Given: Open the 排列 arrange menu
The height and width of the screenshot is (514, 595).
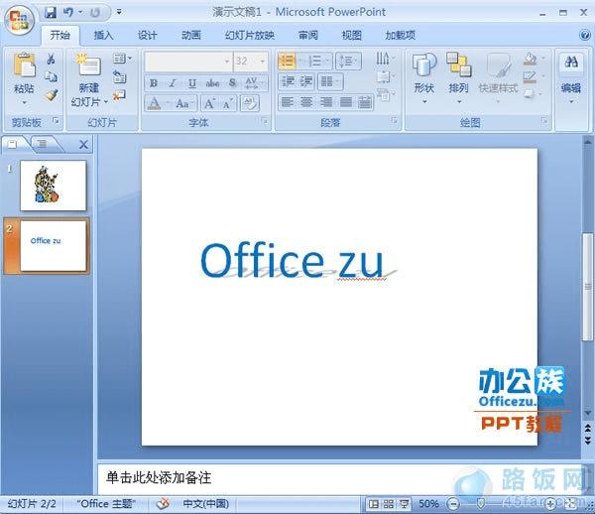Looking at the screenshot, I should click(x=458, y=77).
